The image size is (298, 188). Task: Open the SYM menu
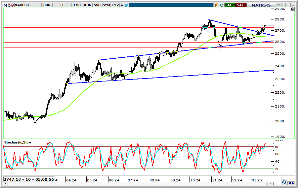106,5
